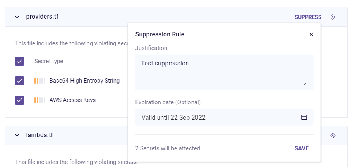Screen dimensions: 353x167
Task: Click the Justification textarea resize handle
Action: [x=305, y=83]
